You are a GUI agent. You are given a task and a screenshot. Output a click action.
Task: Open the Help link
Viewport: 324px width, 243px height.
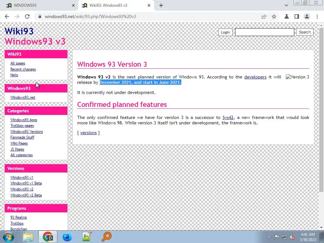(14, 75)
